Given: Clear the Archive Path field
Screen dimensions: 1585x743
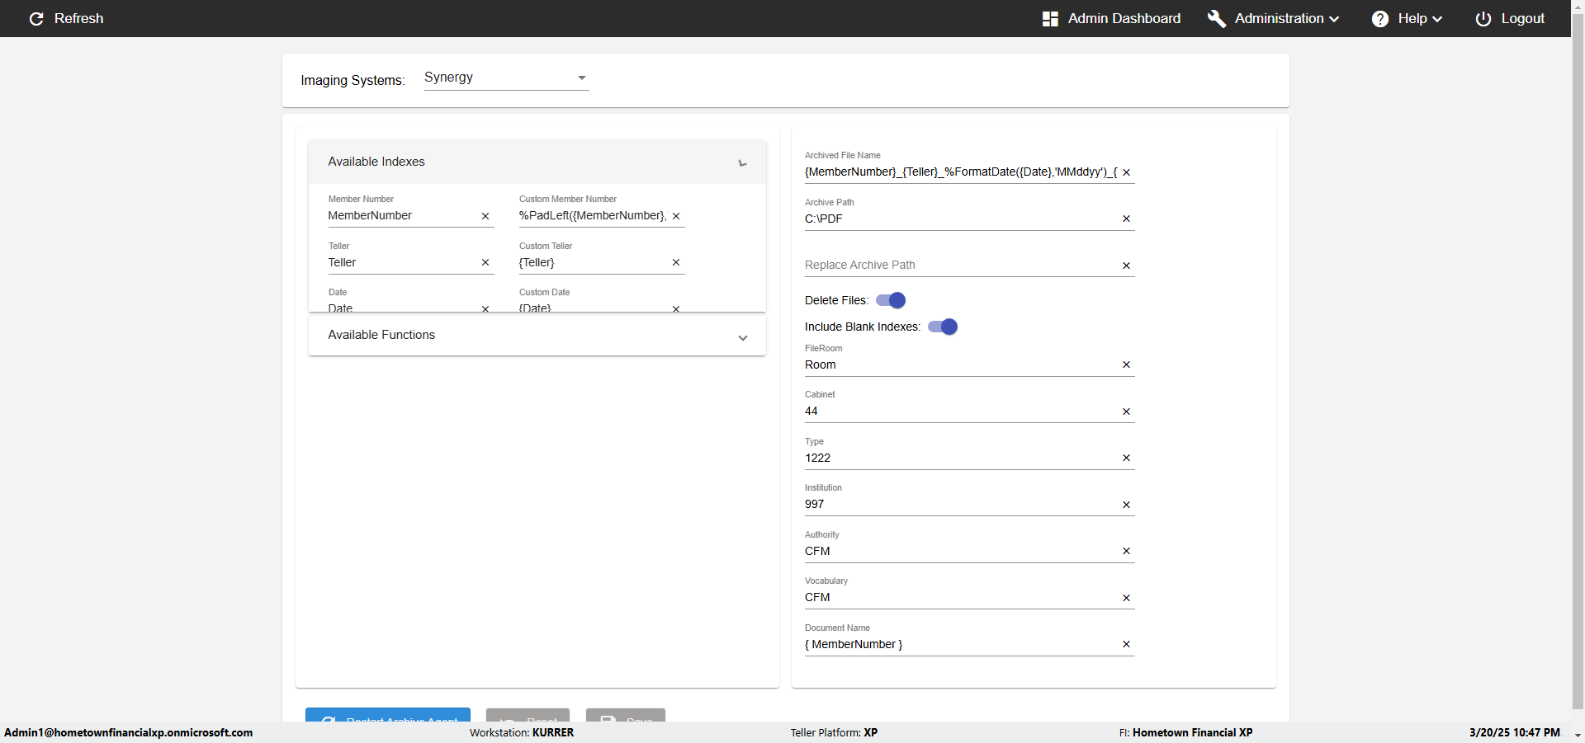Looking at the screenshot, I should click(1126, 219).
